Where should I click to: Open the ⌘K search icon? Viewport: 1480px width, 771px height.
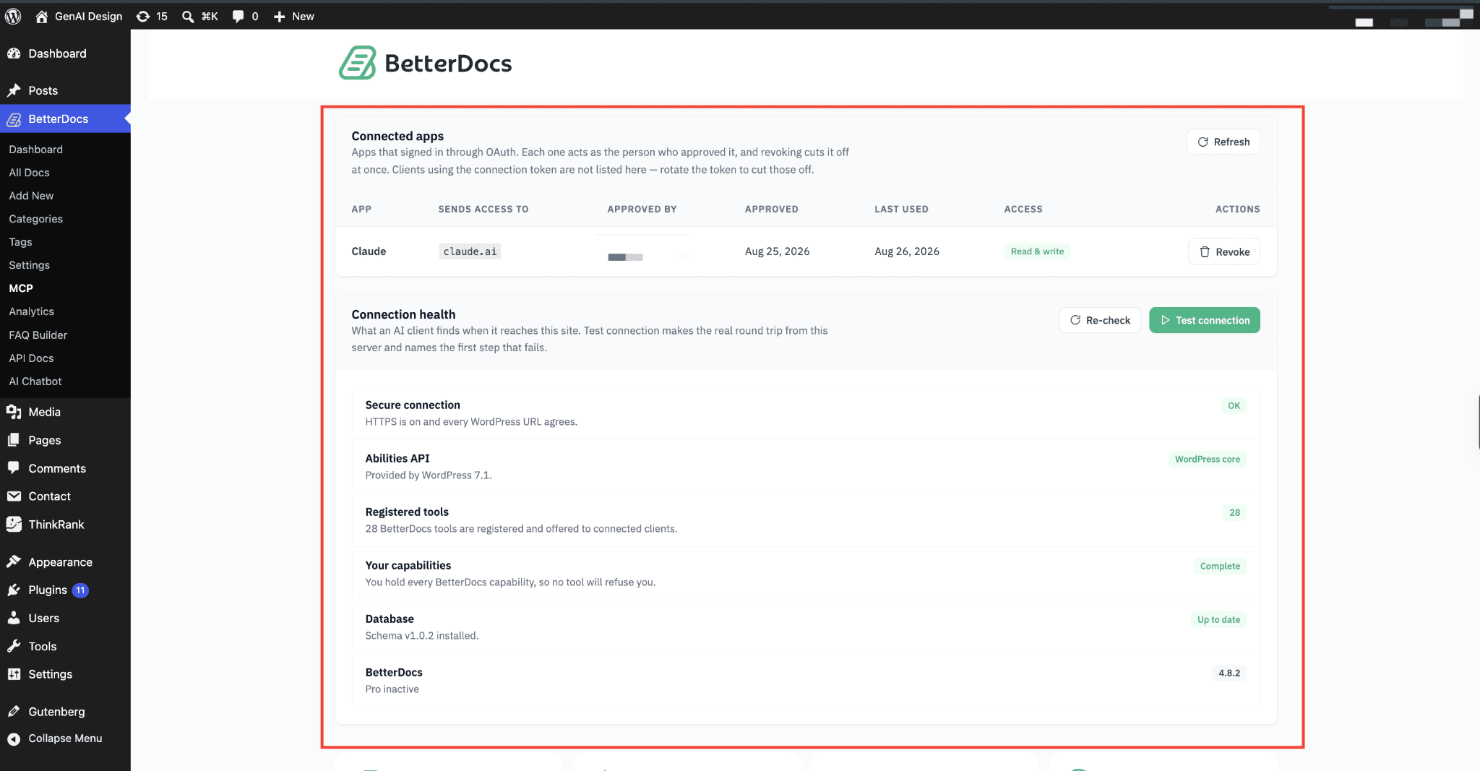click(188, 16)
